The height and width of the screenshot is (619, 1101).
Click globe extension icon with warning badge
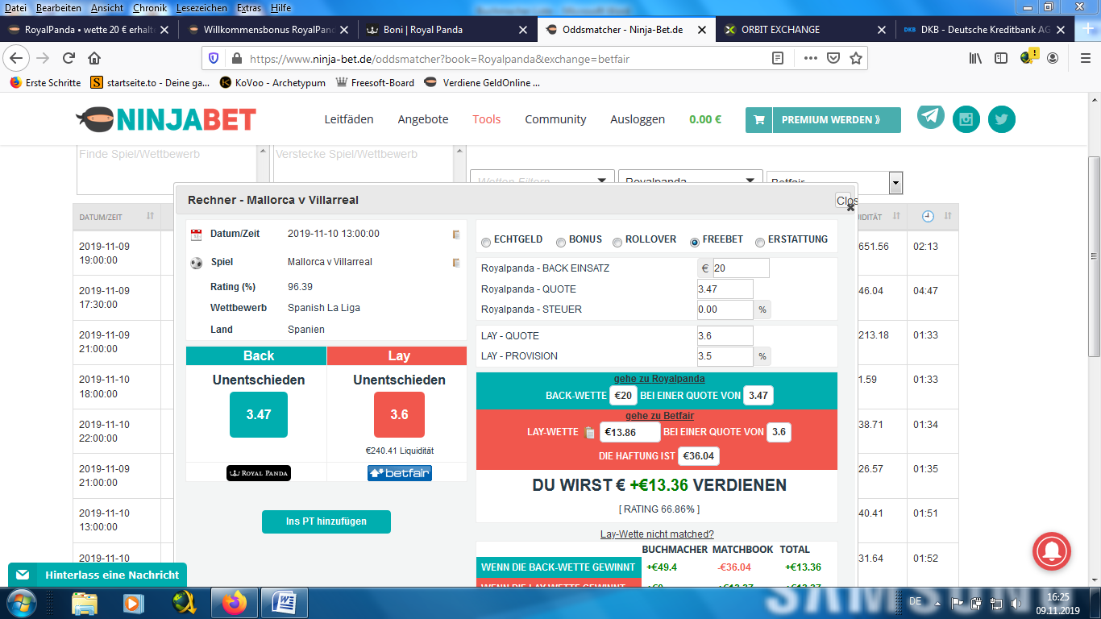(1029, 57)
